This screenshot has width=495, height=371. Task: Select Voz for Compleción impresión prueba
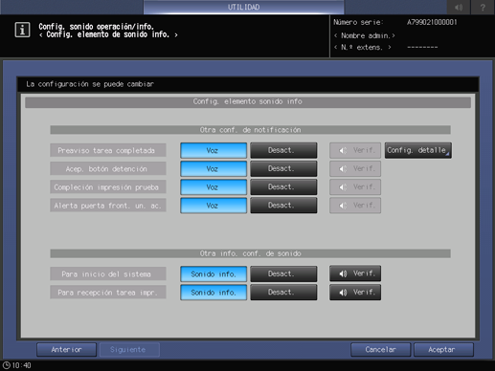214,187
